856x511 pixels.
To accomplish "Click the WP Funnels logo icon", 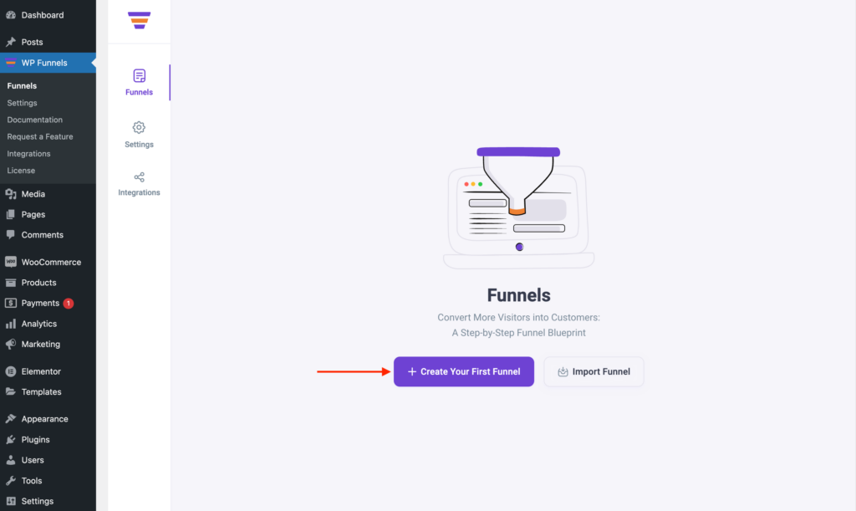I will click(139, 20).
